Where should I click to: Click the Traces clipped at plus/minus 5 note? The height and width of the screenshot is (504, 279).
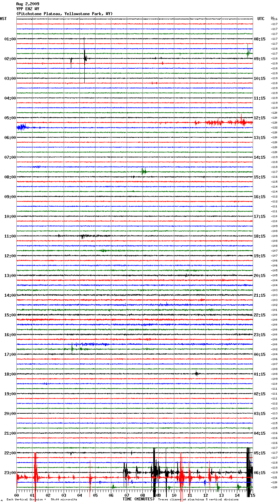coord(198,499)
